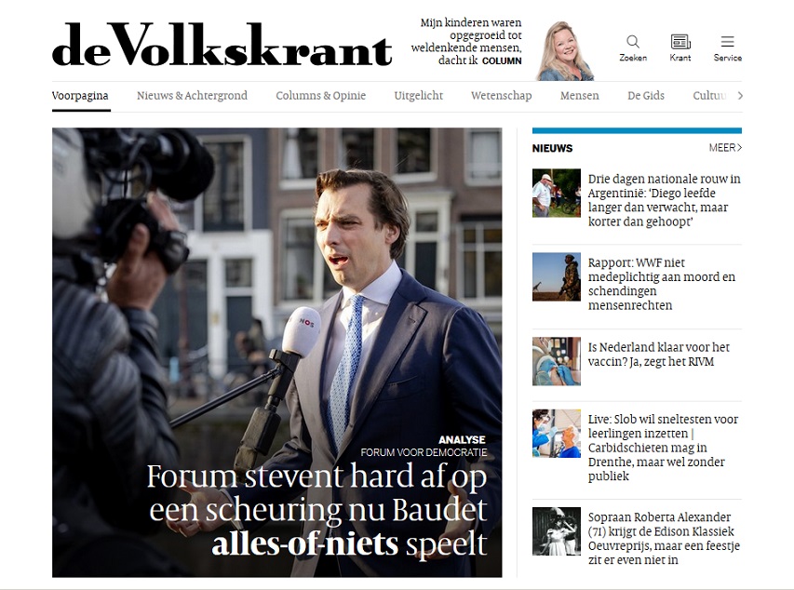Click the de Volkskrant logo
794x590 pixels.
coord(222,45)
